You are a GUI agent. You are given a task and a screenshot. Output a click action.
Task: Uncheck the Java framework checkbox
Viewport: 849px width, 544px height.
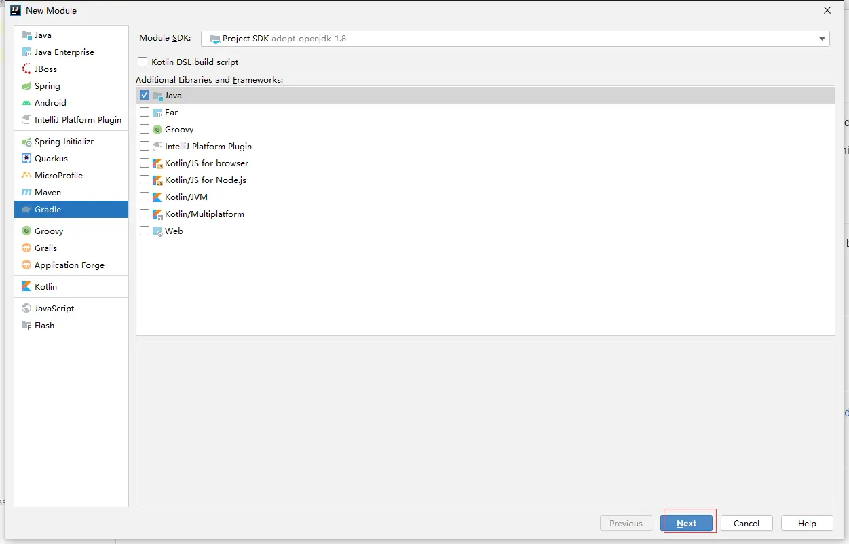point(145,96)
